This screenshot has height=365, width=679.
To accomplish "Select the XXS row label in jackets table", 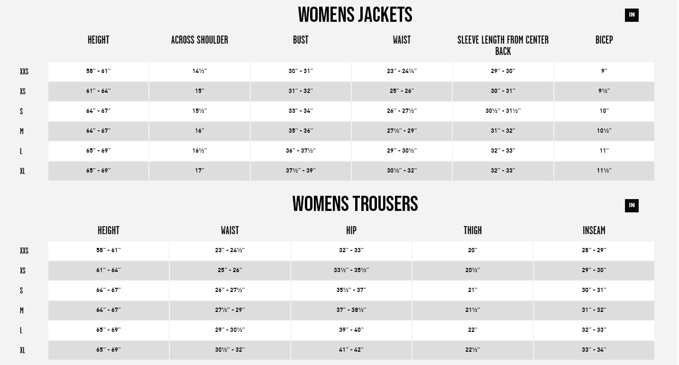I will pos(24,72).
